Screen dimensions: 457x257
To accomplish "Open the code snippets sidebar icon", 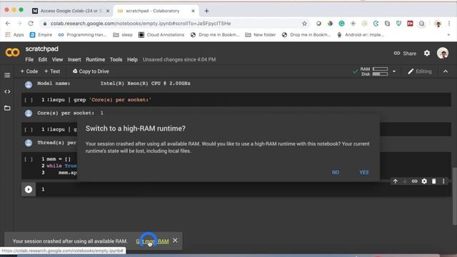I will (x=7, y=91).
